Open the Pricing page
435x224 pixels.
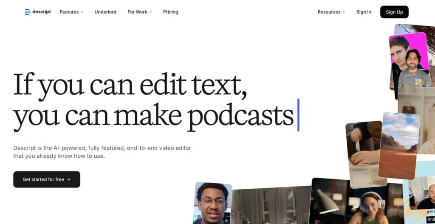[170, 12]
